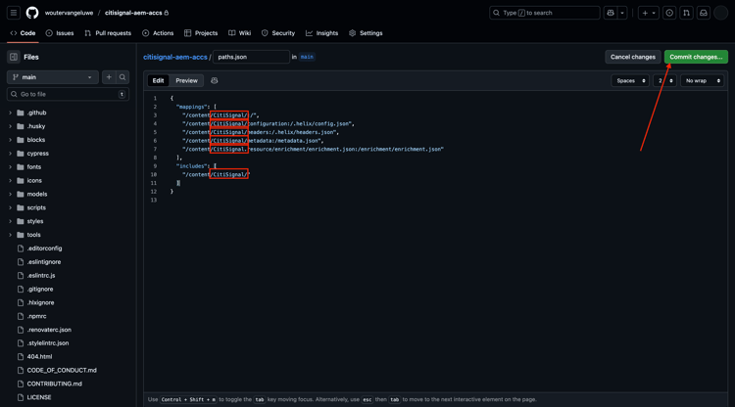Add a new file with the plus button
The width and height of the screenshot is (735, 407).
[x=109, y=77]
